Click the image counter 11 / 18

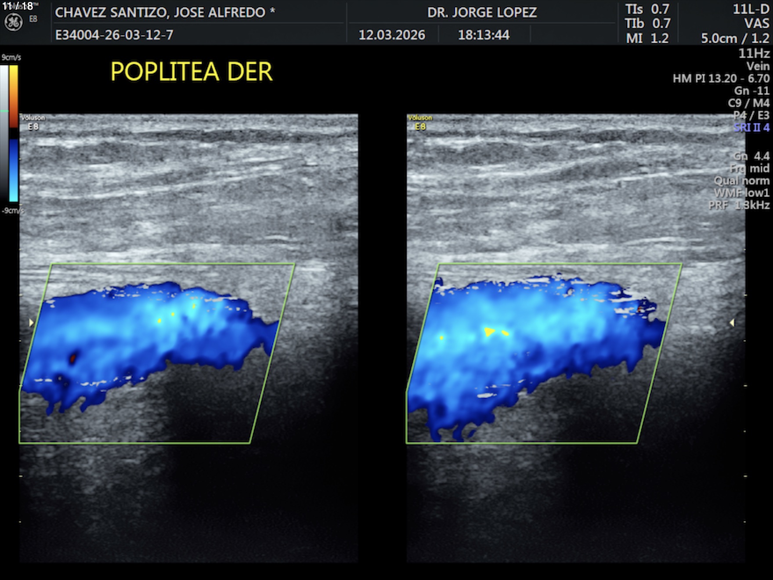(18, 6)
